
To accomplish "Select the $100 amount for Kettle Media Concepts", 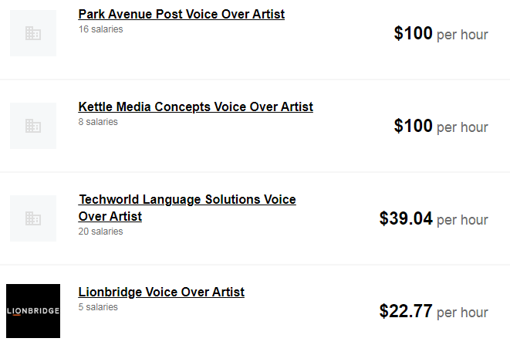I will tap(413, 126).
